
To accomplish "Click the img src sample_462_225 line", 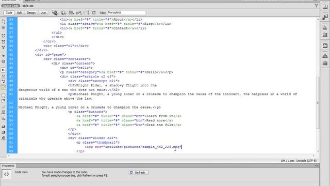I will [133, 147].
